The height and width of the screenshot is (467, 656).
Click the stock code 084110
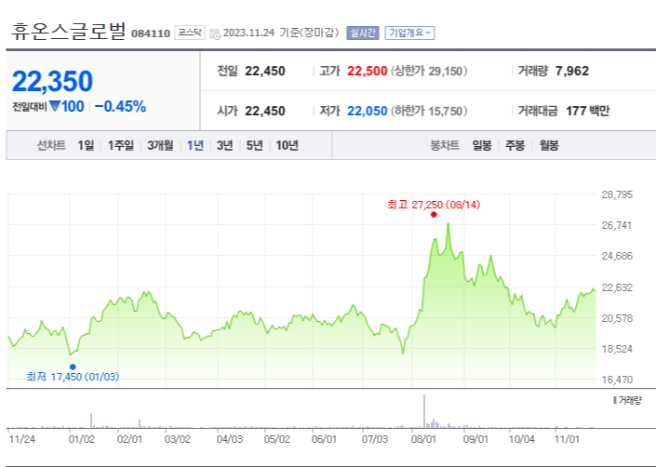click(151, 33)
